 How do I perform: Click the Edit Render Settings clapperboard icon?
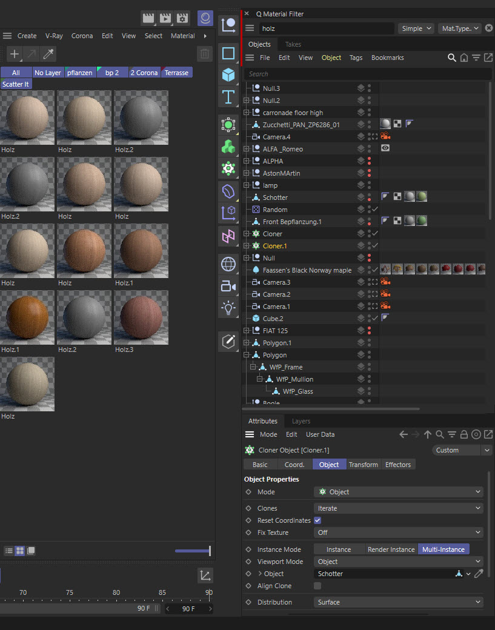[x=182, y=18]
